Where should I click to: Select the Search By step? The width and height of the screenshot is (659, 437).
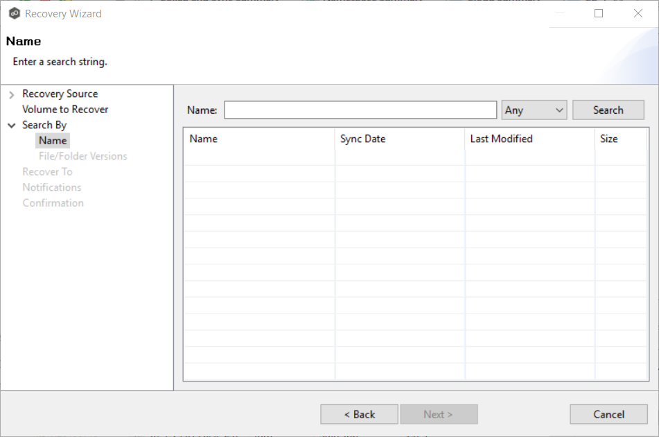(44, 125)
